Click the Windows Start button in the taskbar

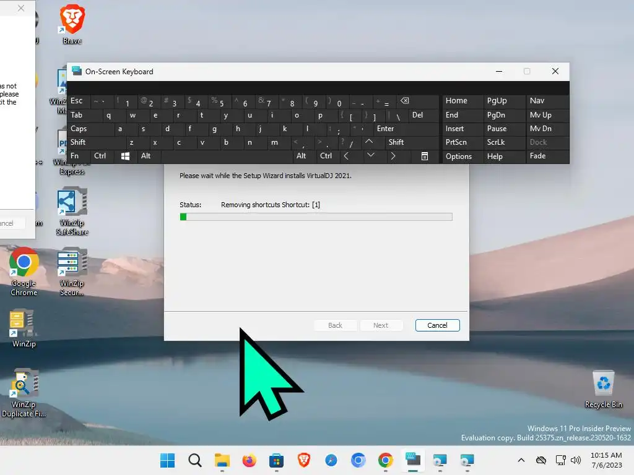pyautogui.click(x=167, y=460)
